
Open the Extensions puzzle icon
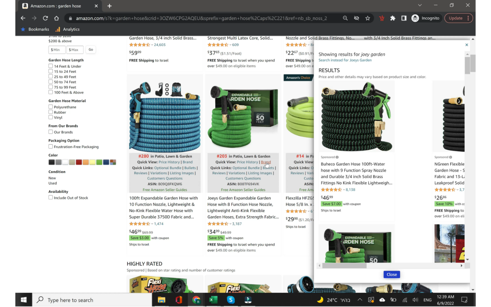[x=393, y=18]
